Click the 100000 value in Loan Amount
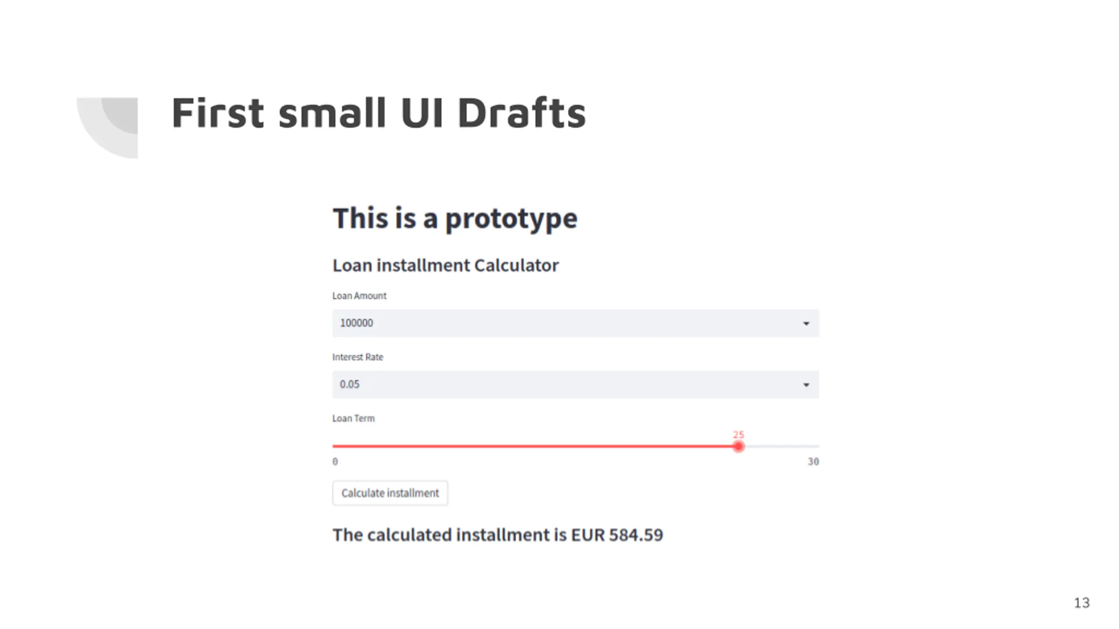The width and height of the screenshot is (1119, 629). click(357, 323)
